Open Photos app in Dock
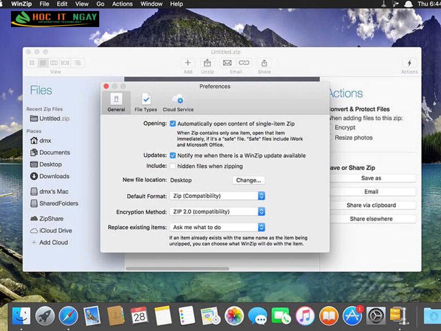 (x=234, y=316)
